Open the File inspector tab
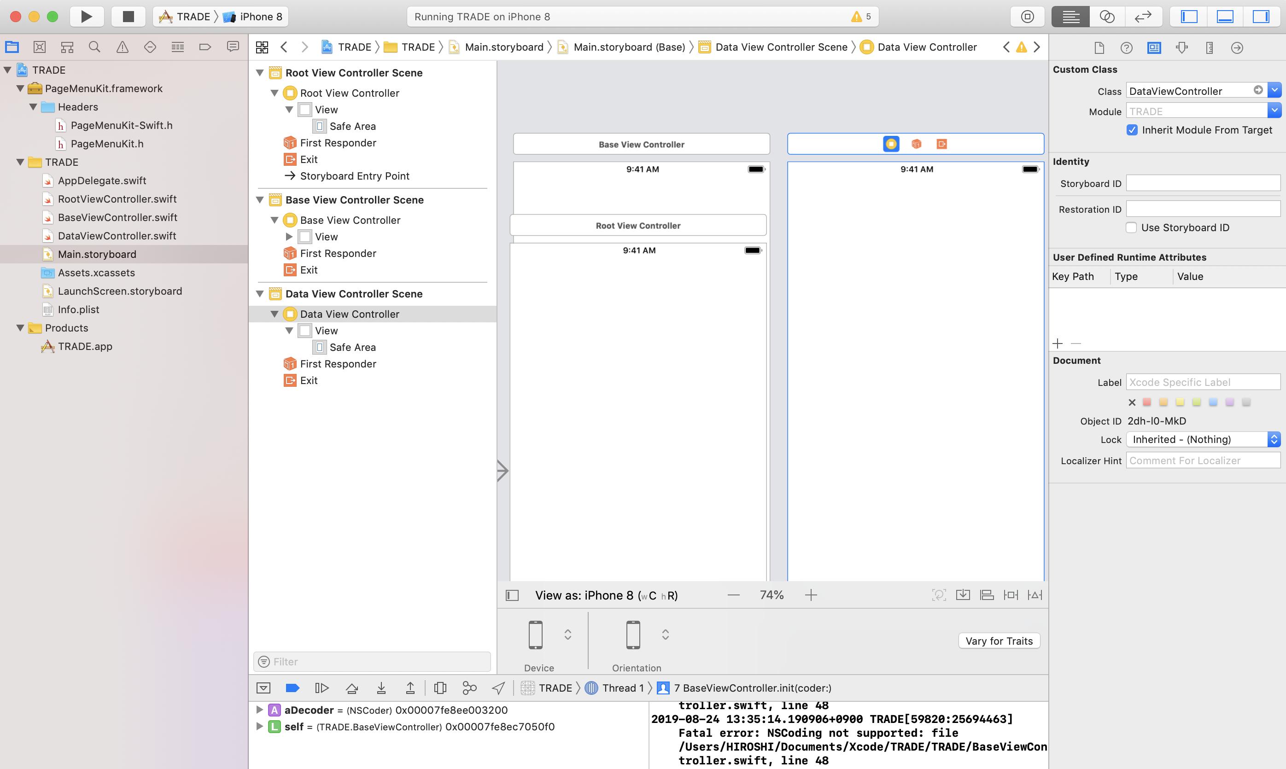1286x769 pixels. (1099, 48)
